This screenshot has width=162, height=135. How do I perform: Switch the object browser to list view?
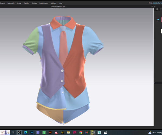(x=157, y=9)
